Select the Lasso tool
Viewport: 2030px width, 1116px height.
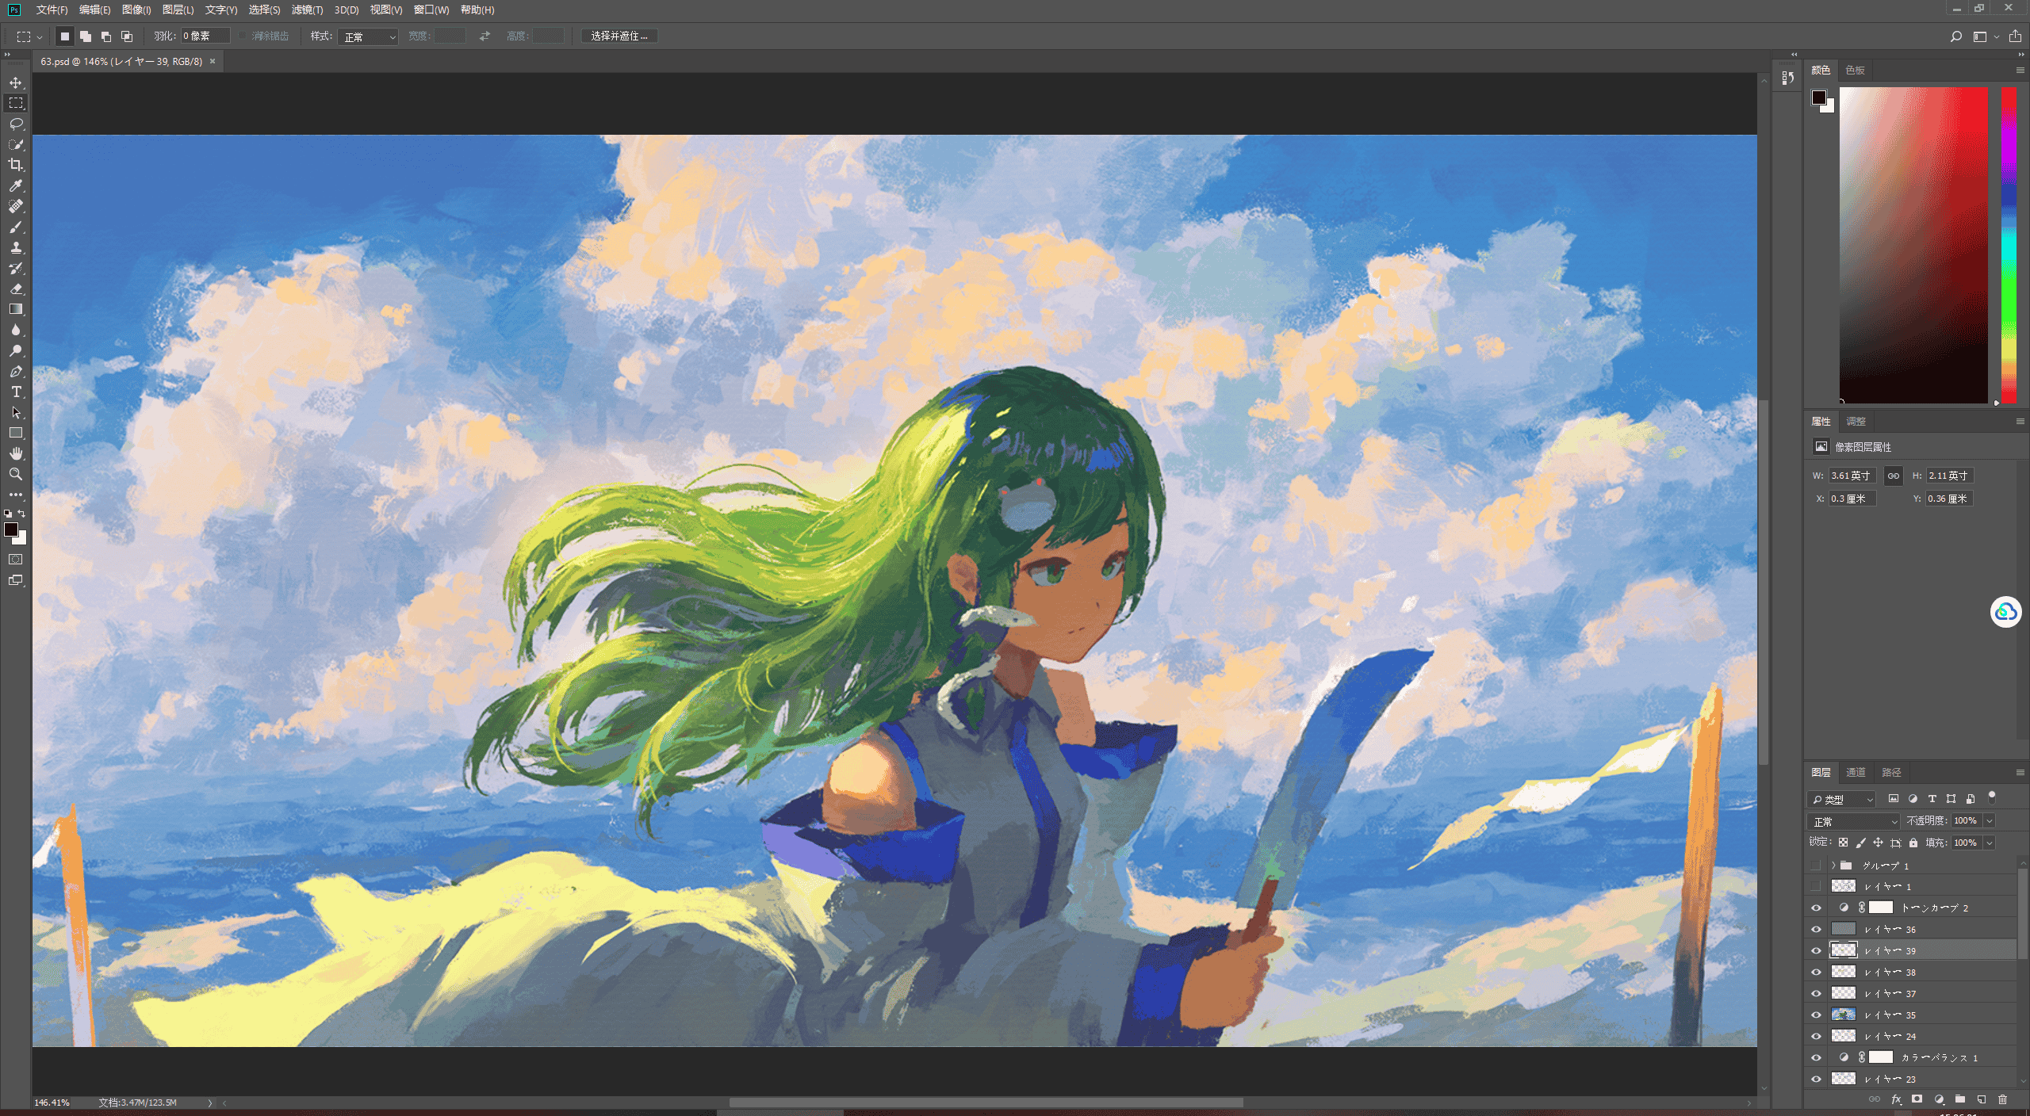tap(16, 124)
